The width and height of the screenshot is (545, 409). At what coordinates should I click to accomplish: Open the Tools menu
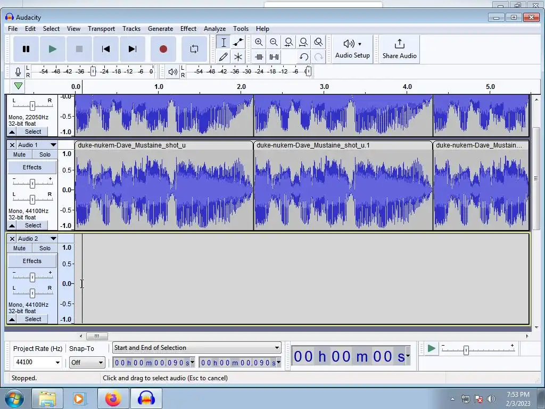click(x=241, y=29)
